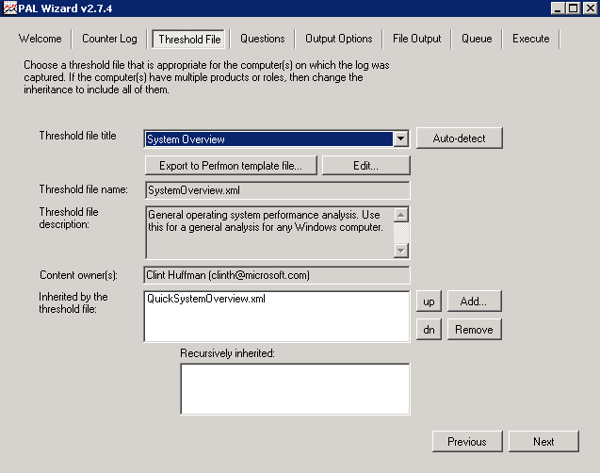Minimize the PAL Wizard window
This screenshot has height=473, width=600.
tap(558, 8)
